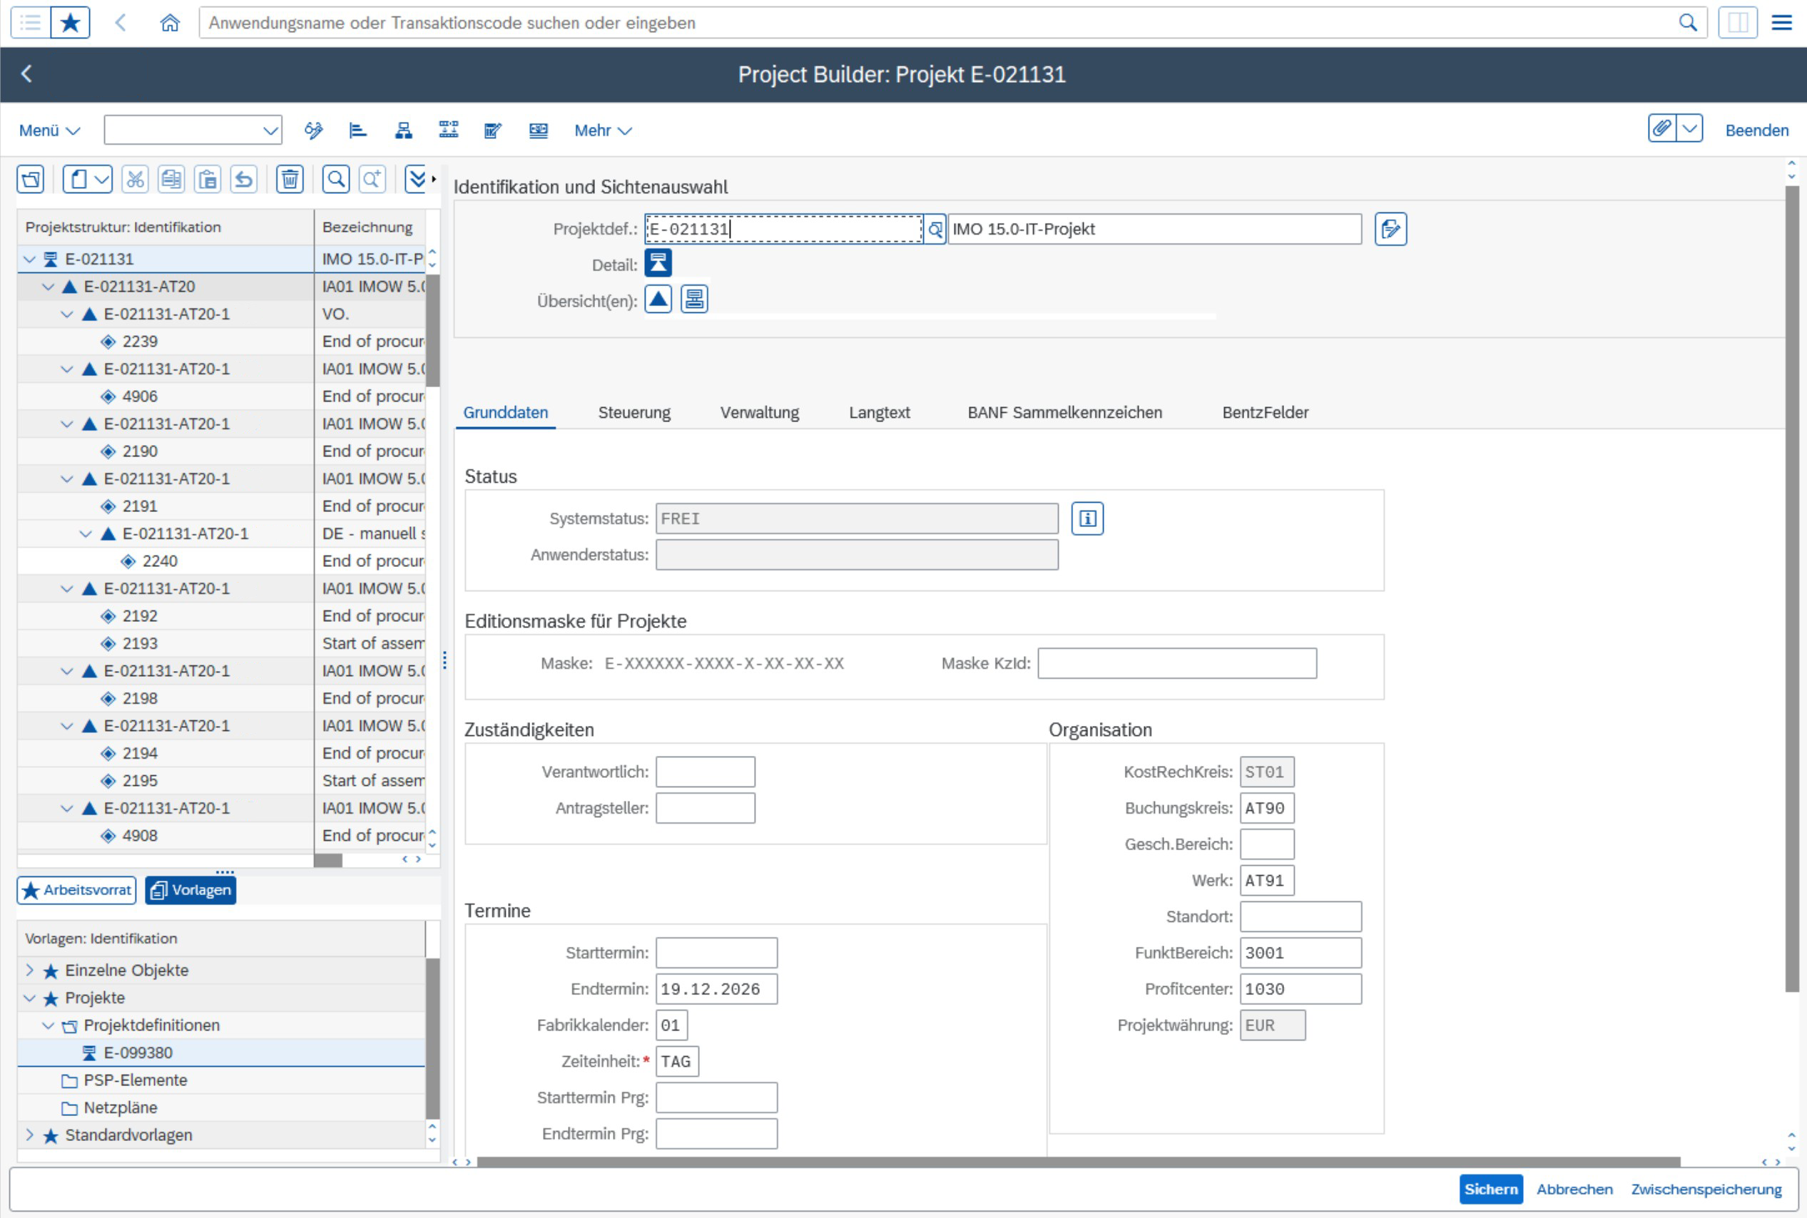Click the trash delete icon in structure toolbar
This screenshot has width=1807, height=1218.
290,180
